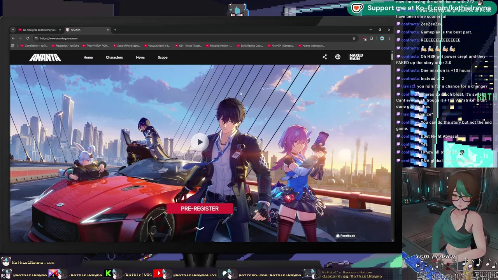498x280 pixels.
Task: Click the red extension icon in toolbar
Action: [x=365, y=38]
